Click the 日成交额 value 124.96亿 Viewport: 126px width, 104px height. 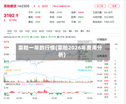(x=109, y=17)
